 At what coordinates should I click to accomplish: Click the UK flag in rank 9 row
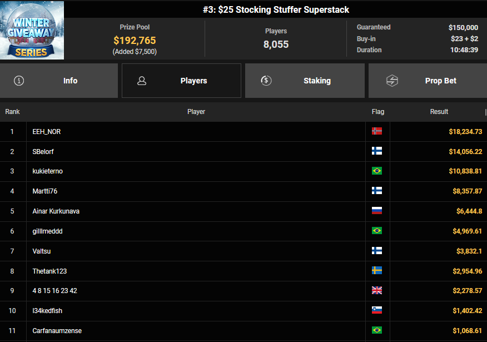point(377,290)
